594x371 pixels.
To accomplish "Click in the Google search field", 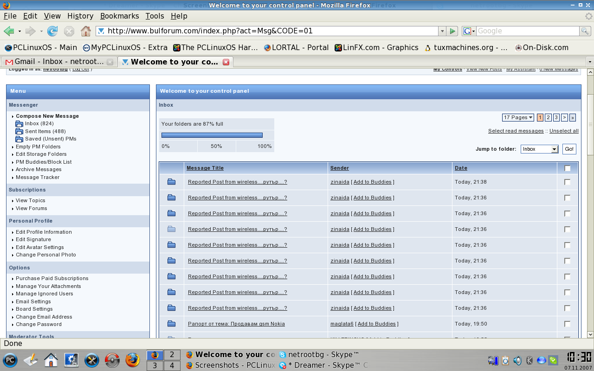I will click(528, 31).
